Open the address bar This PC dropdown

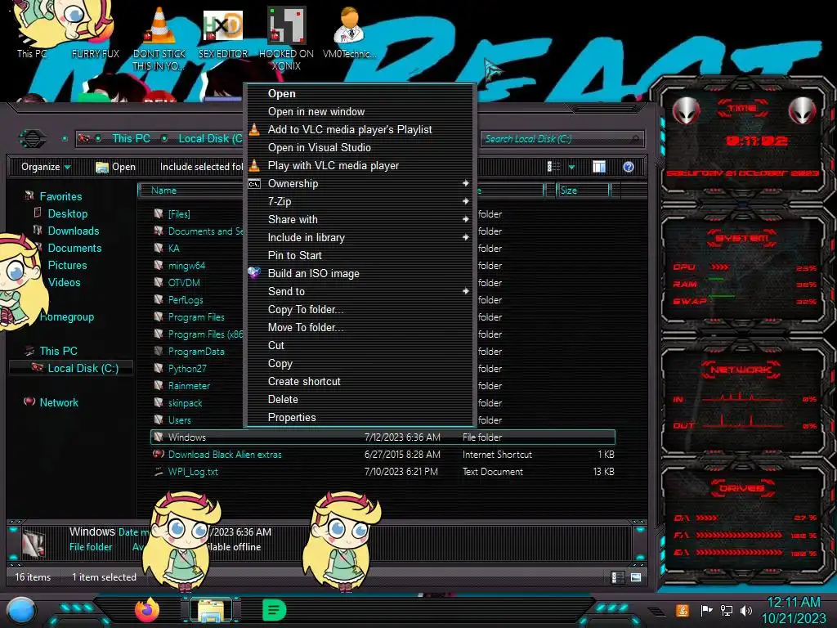[x=164, y=139]
